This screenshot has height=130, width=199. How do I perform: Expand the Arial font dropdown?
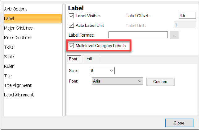(x=117, y=81)
